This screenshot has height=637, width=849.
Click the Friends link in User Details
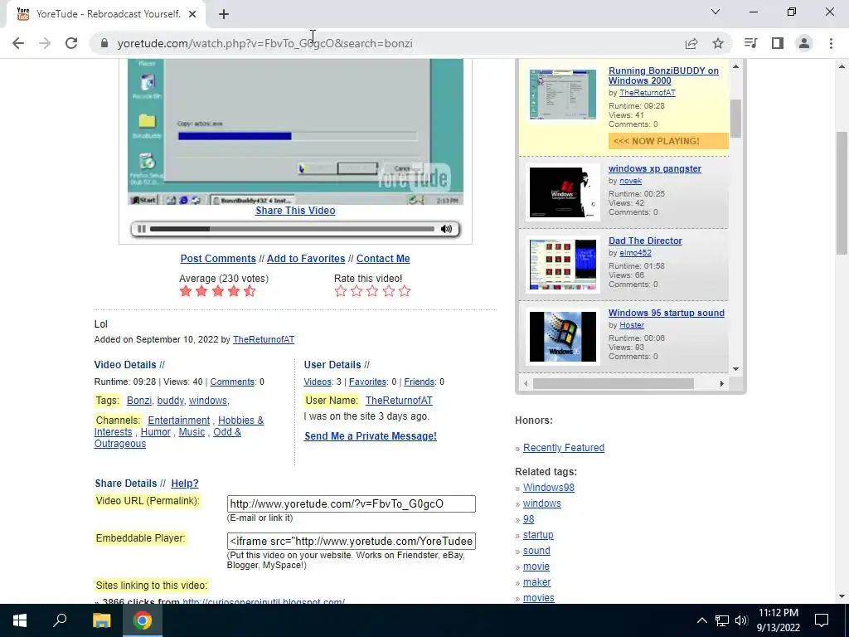tap(419, 382)
